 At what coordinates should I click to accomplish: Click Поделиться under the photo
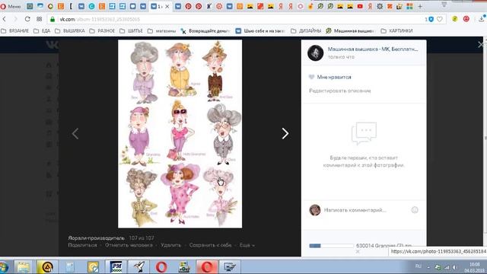[82, 245]
